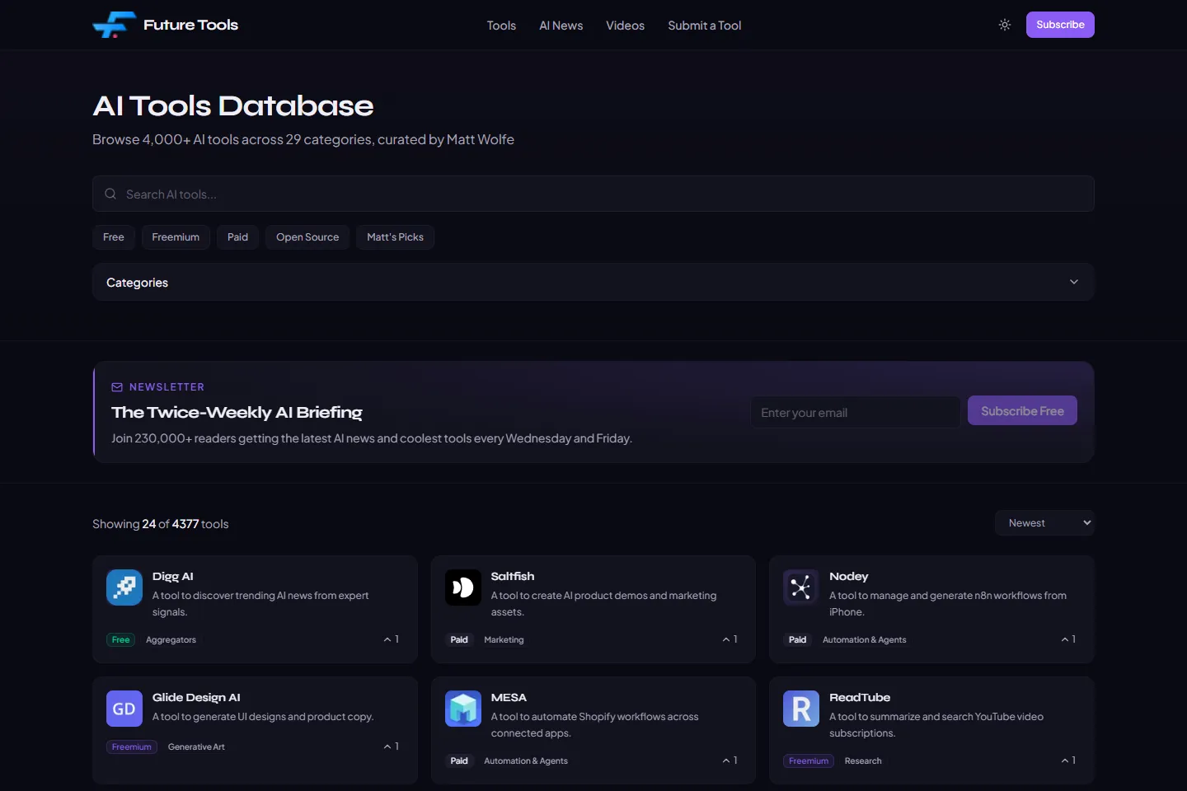Viewport: 1187px width, 791px height.
Task: Open the ReadTube title link
Action: click(x=860, y=697)
